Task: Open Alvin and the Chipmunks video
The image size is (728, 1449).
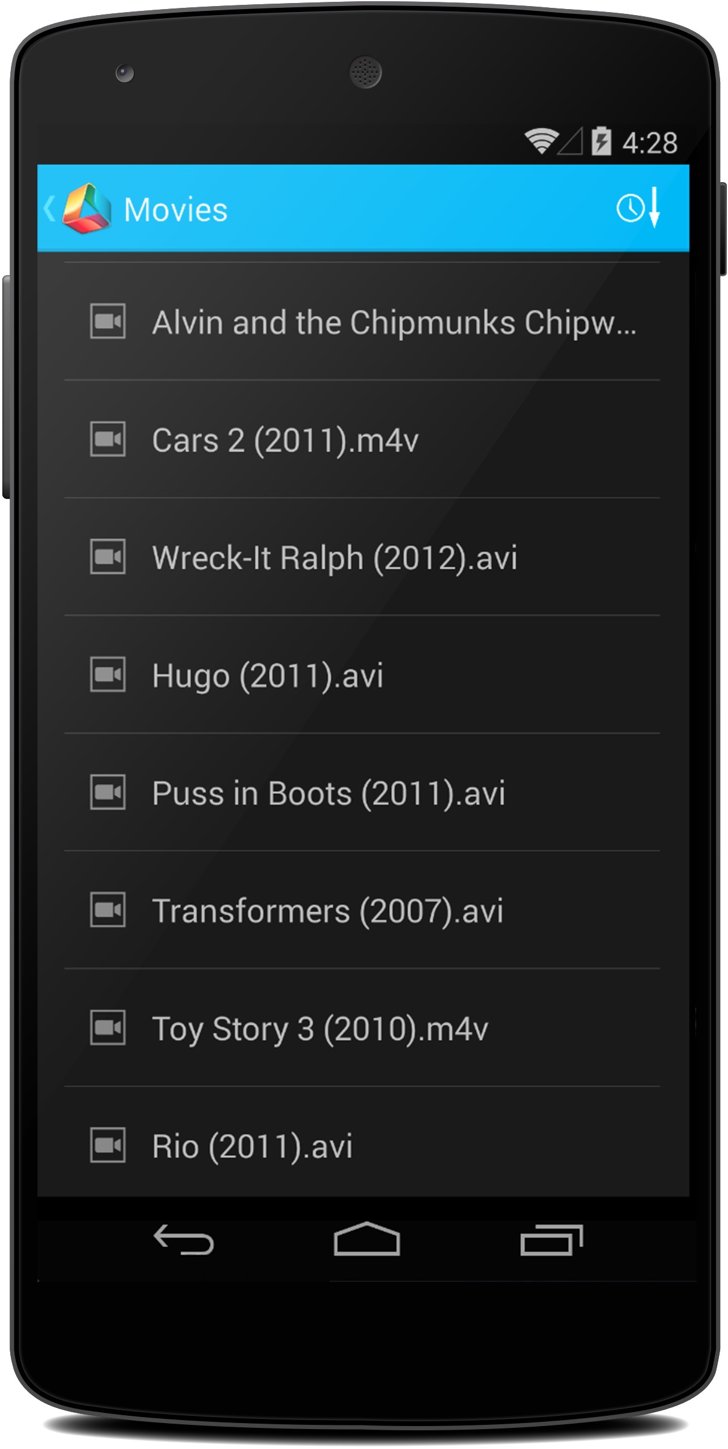Action: click(394, 322)
